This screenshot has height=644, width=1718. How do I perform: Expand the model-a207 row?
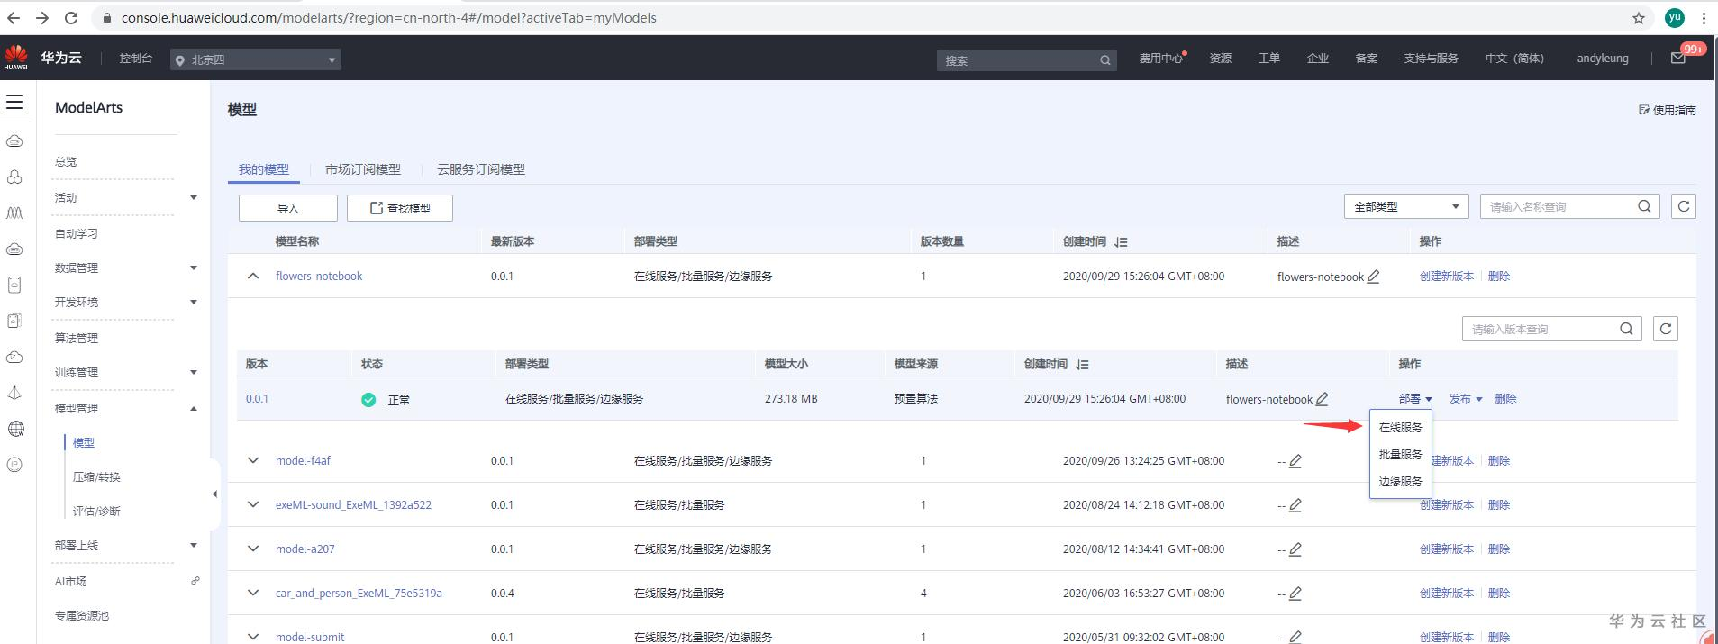point(253,549)
